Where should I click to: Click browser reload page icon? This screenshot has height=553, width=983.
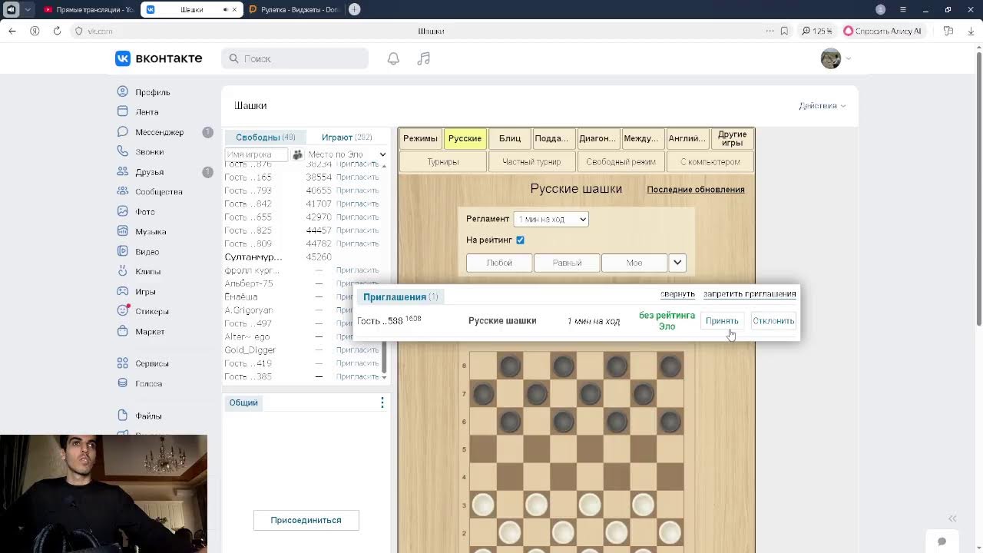point(57,31)
